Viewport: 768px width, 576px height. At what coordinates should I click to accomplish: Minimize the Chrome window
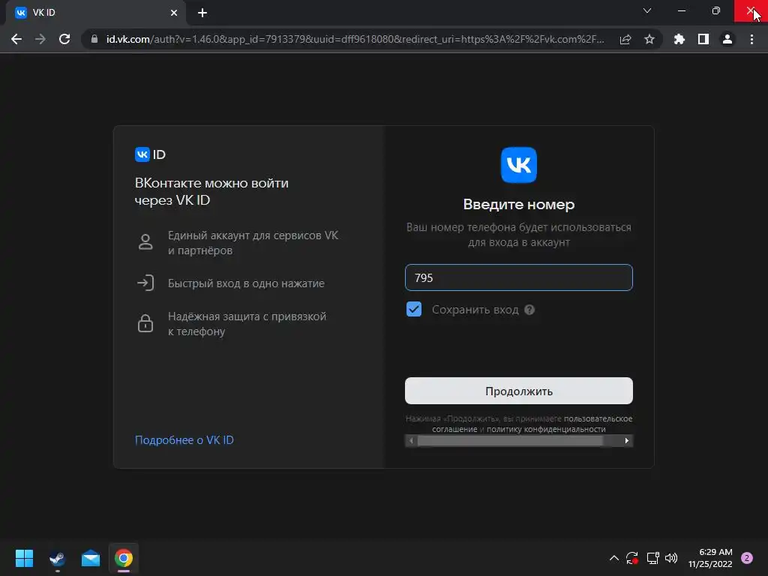[x=681, y=10]
